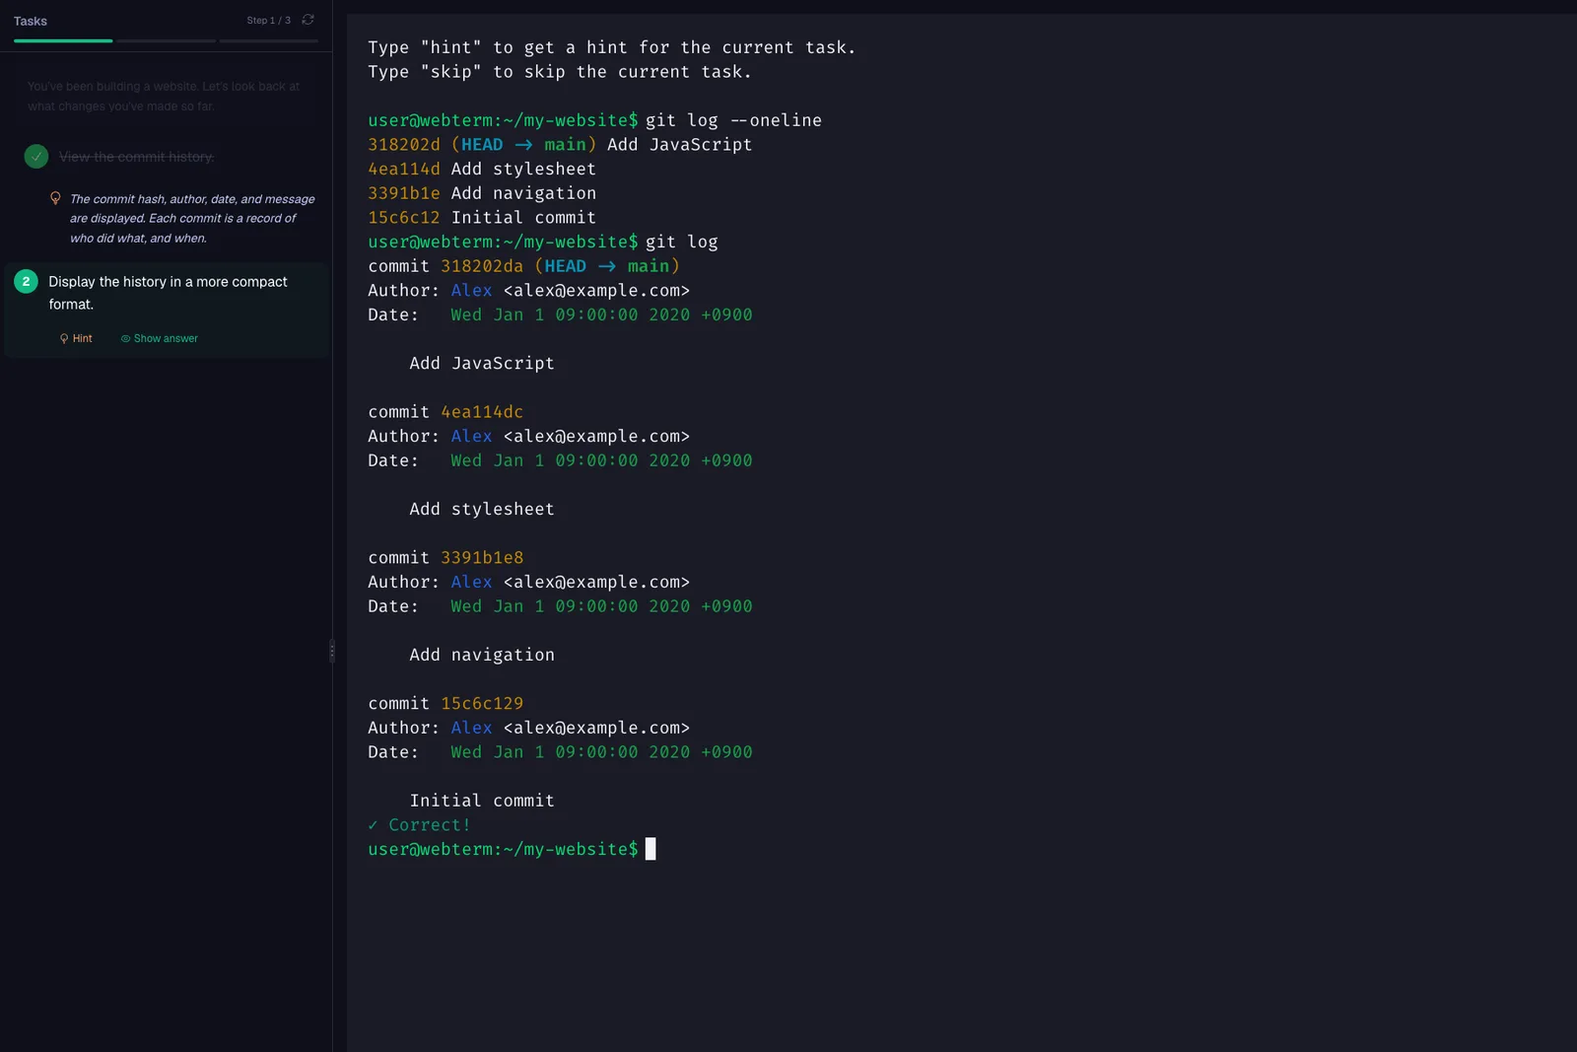The image size is (1577, 1052).
Task: Click the short hash 3391b1e in oneline log
Action: [x=404, y=193]
